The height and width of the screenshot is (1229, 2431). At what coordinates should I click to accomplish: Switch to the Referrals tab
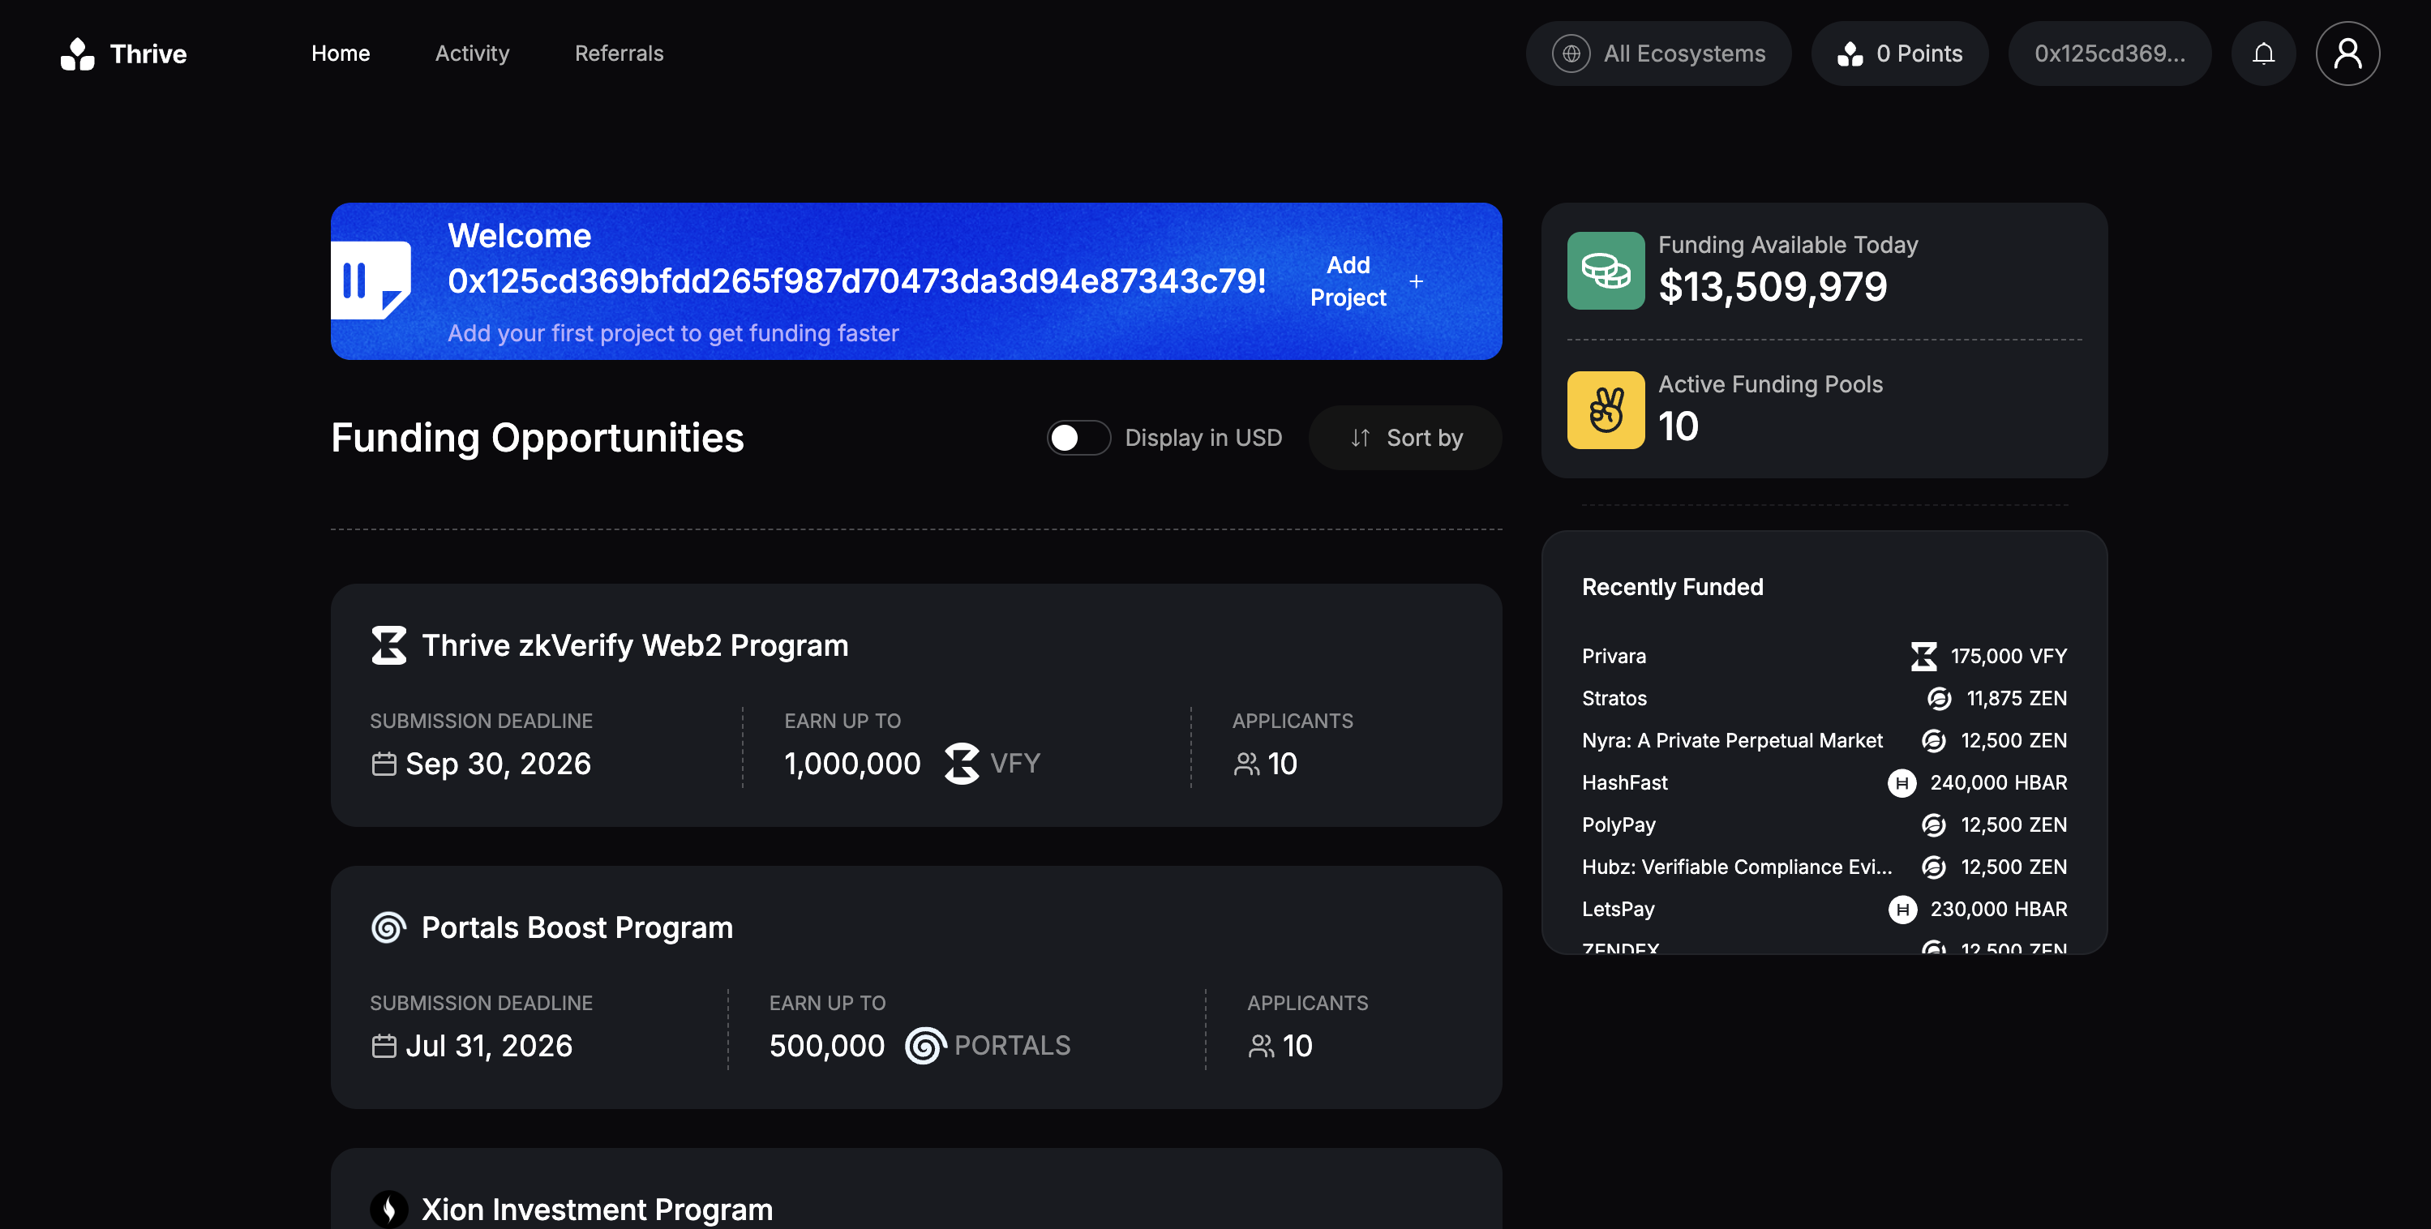618,54
